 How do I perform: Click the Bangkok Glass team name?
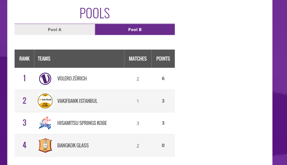tap(73, 146)
